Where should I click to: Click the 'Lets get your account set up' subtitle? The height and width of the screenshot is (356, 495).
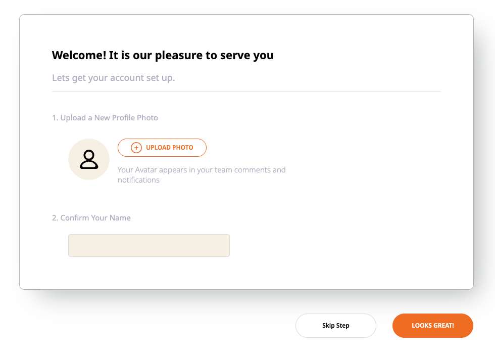[x=114, y=78]
